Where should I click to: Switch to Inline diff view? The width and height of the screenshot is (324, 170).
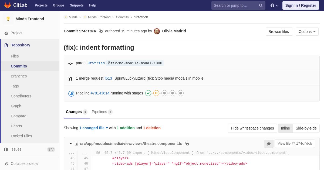(285, 128)
